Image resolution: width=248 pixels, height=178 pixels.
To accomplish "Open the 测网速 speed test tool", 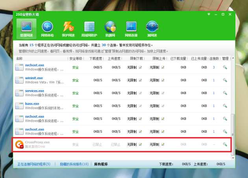I will coord(152,29).
